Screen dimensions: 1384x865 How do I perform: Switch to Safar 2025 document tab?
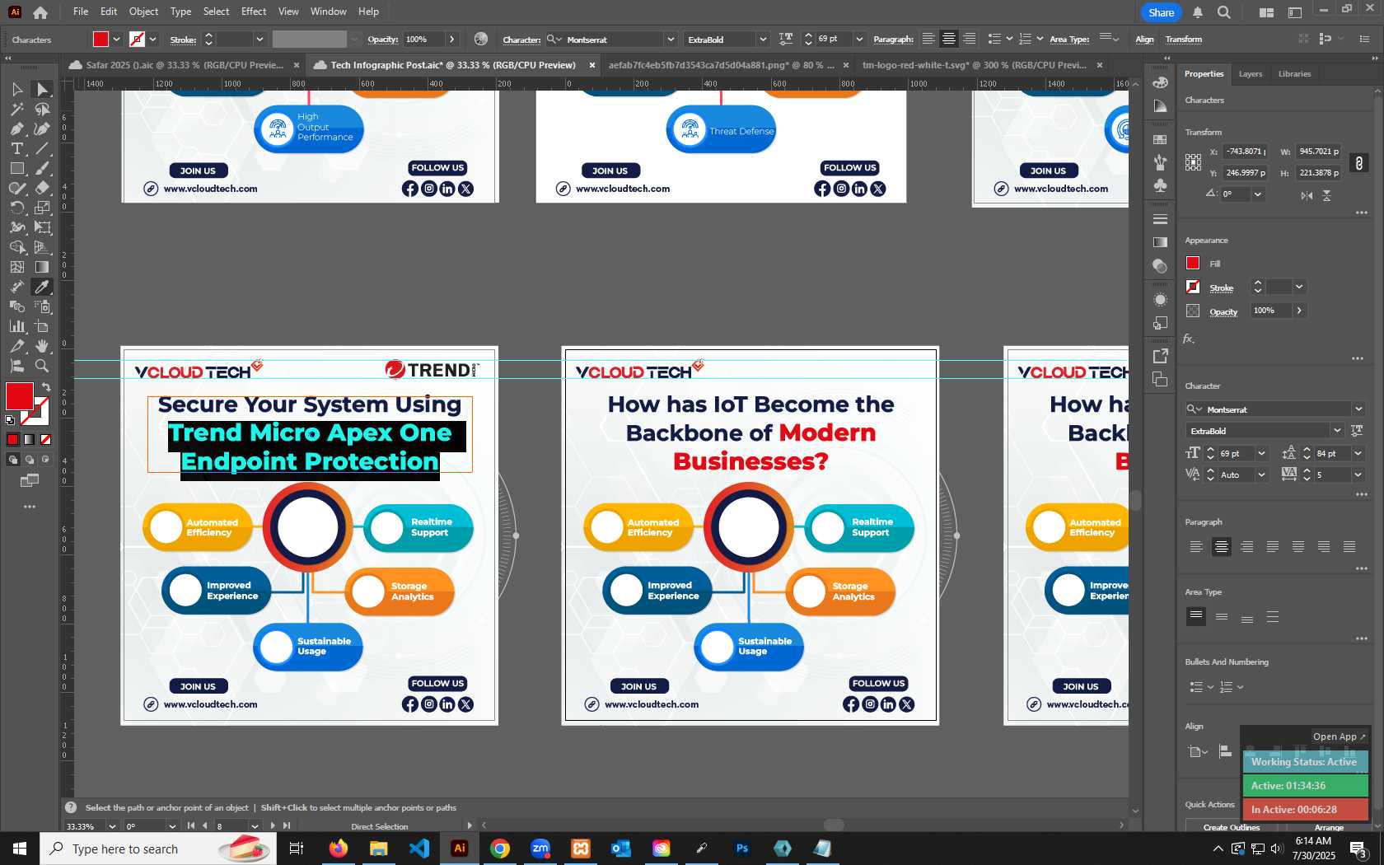tap(184, 65)
